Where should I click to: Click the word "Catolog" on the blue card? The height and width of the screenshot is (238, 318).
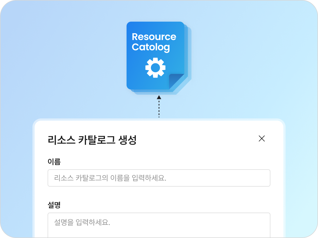click(x=151, y=47)
